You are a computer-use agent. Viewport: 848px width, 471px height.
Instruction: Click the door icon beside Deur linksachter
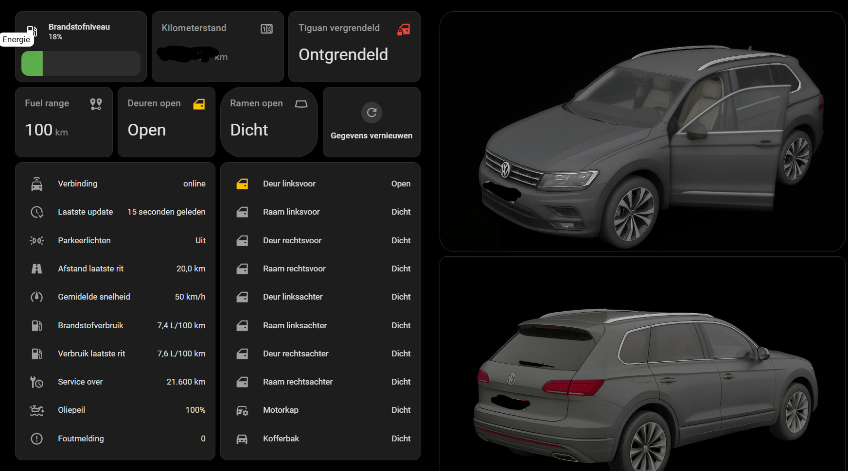[x=242, y=297]
